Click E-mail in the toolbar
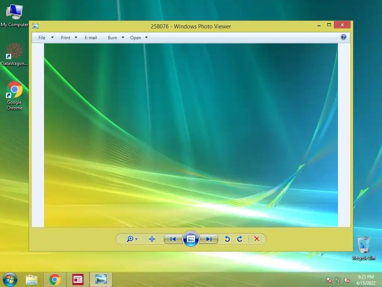This screenshot has width=382, height=287. tap(91, 38)
